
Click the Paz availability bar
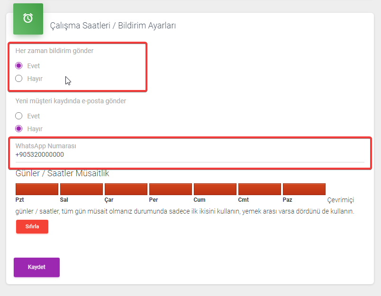click(304, 189)
